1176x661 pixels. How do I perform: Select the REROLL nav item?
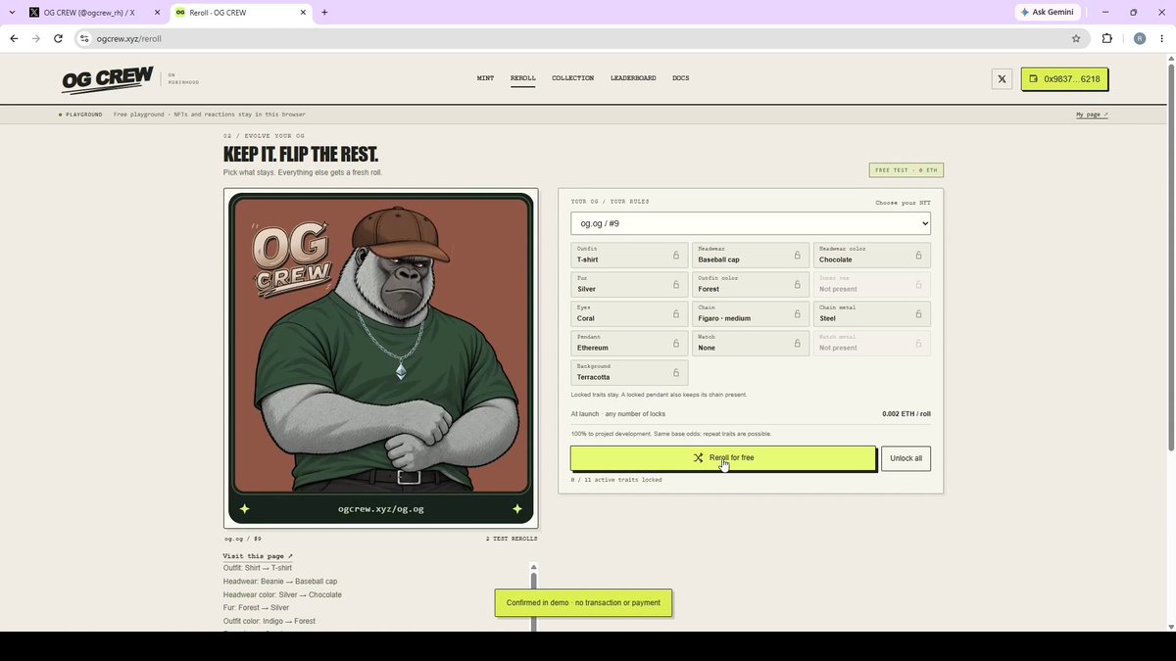(523, 78)
